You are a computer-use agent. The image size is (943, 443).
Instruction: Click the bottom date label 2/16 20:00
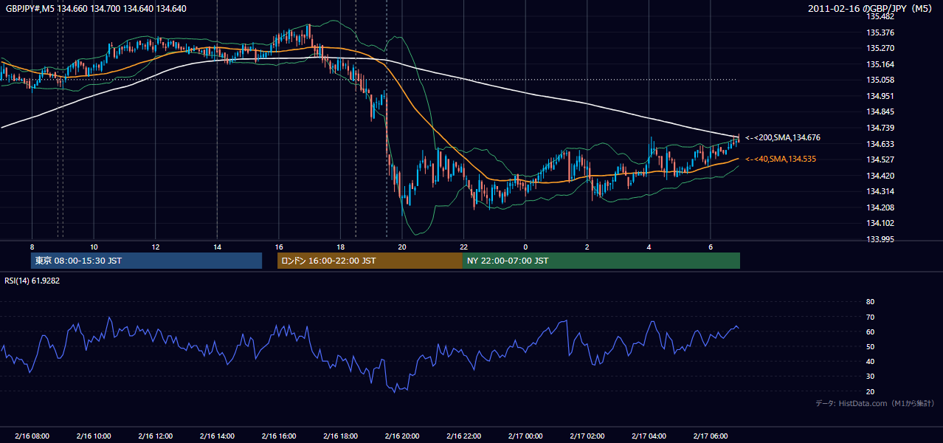402,436
